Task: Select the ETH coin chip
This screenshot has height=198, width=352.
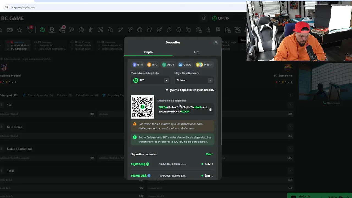Action: click(x=138, y=65)
